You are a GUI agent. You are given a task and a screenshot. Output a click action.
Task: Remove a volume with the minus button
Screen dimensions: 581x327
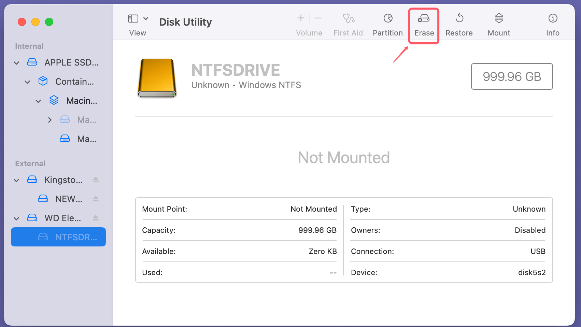pyautogui.click(x=318, y=19)
